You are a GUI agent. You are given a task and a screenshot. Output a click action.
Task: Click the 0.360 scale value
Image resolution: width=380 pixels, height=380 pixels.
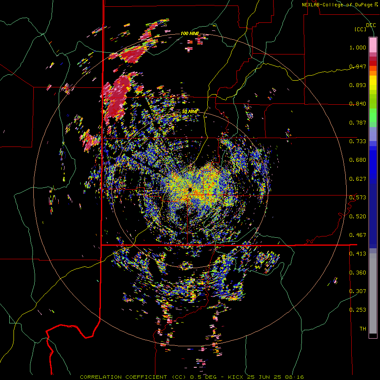[x=358, y=273]
